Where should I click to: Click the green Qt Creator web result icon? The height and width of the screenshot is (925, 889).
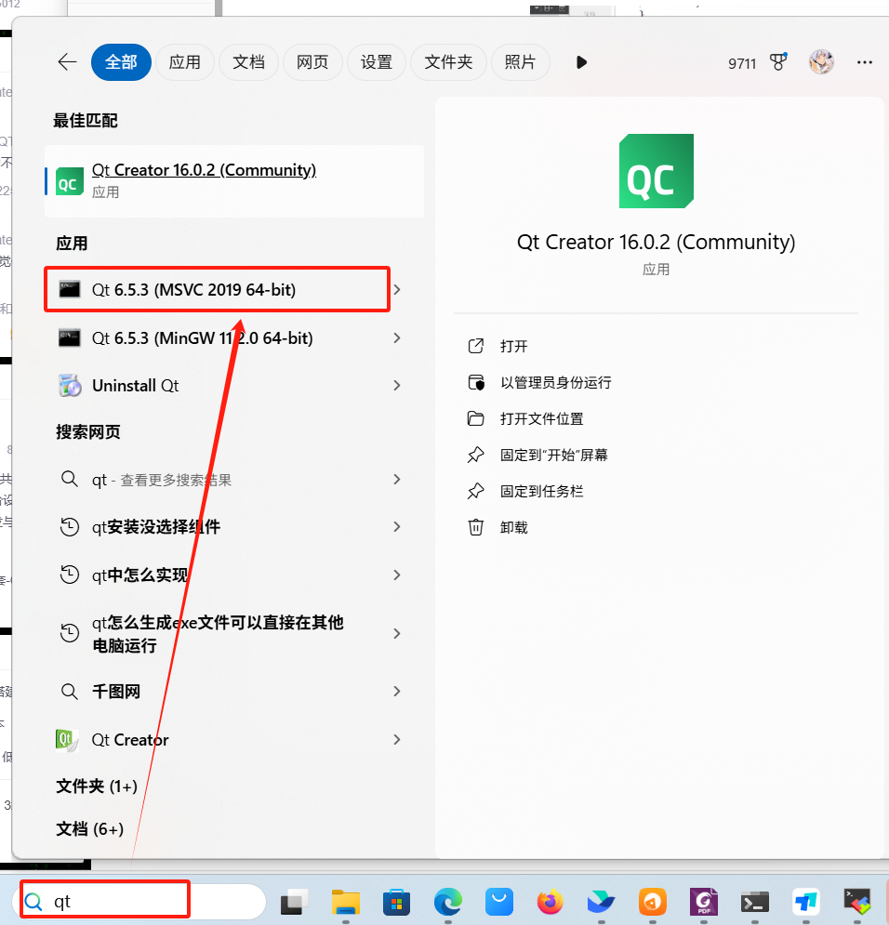click(67, 740)
